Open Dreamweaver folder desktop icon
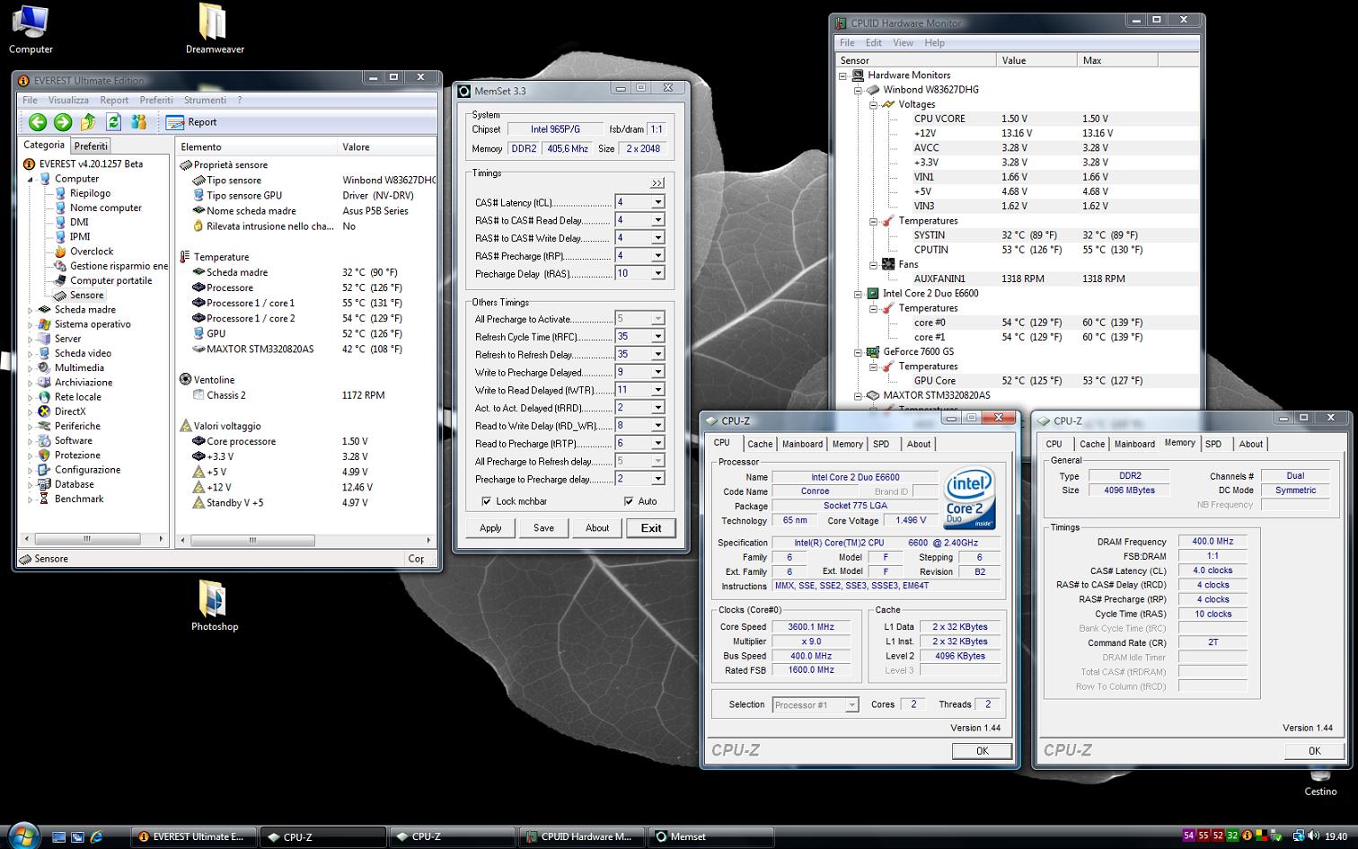 (215, 31)
